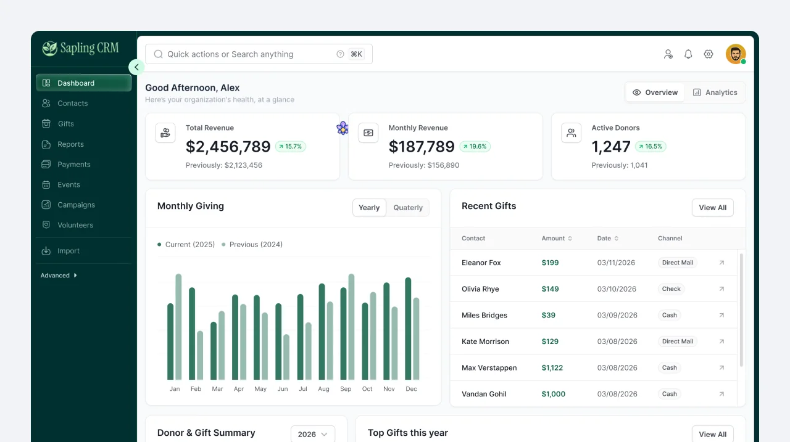Collapse the sidebar with the chevron button
The image size is (790, 442).
(x=136, y=67)
